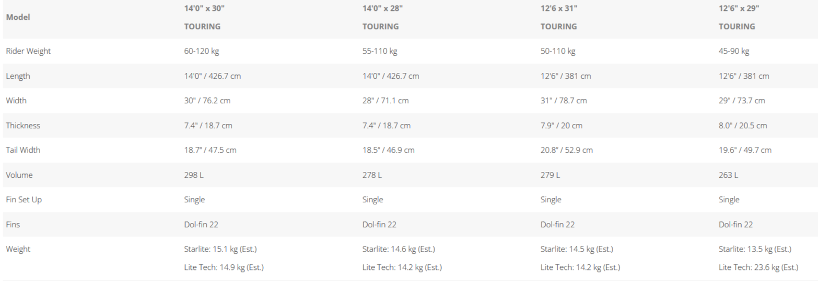
Task: Click the 45-90 kg rider weight value
Action: click(x=733, y=51)
